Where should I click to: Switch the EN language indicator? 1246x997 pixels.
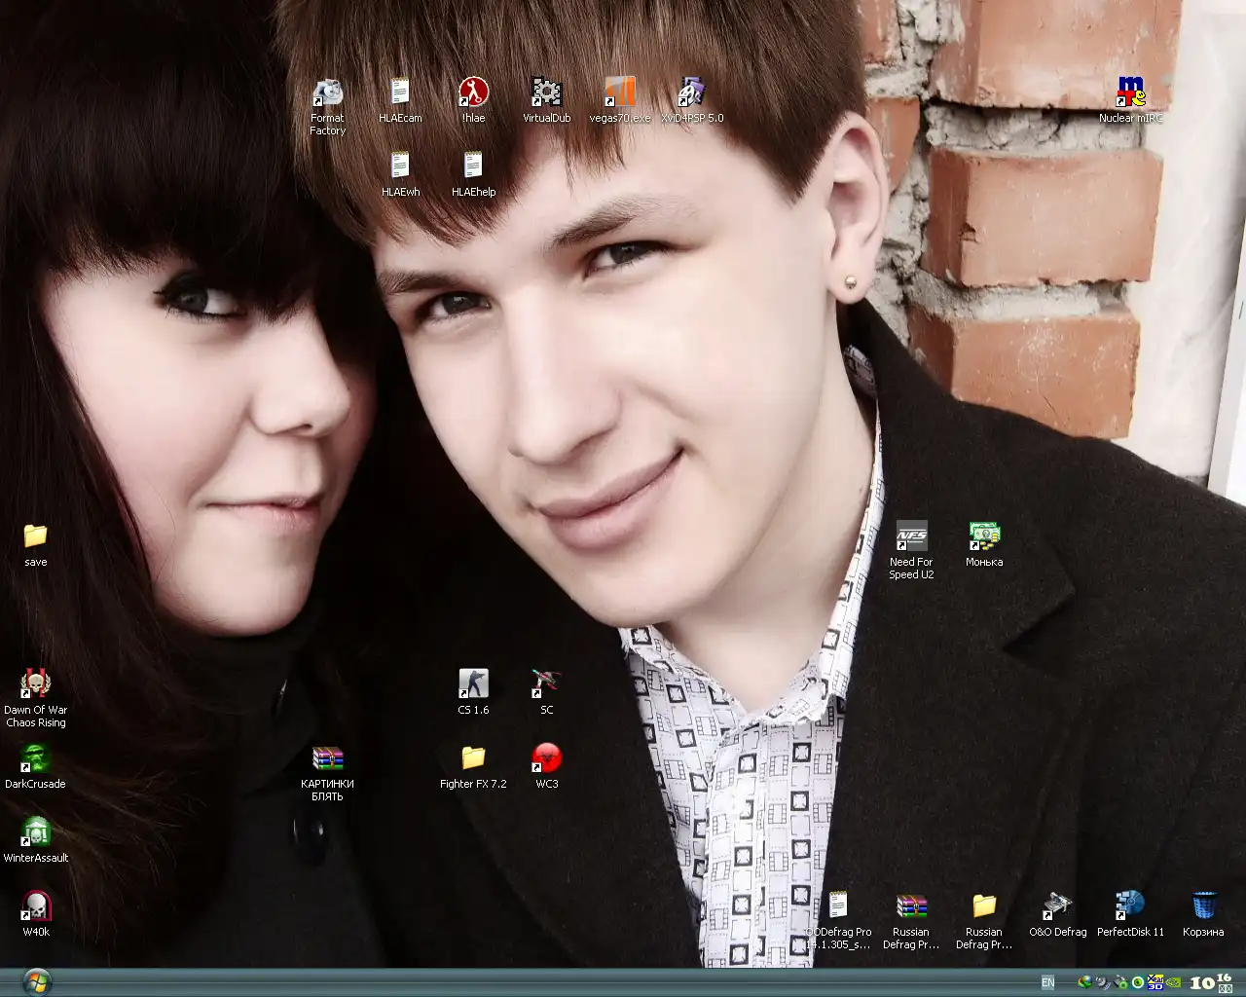(1047, 983)
